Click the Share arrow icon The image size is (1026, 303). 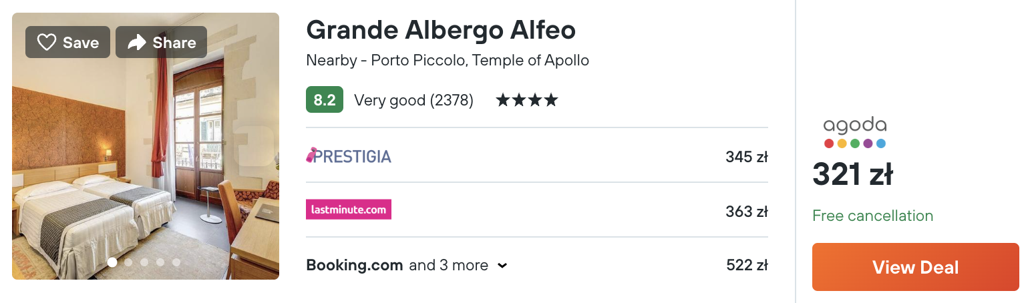(137, 43)
